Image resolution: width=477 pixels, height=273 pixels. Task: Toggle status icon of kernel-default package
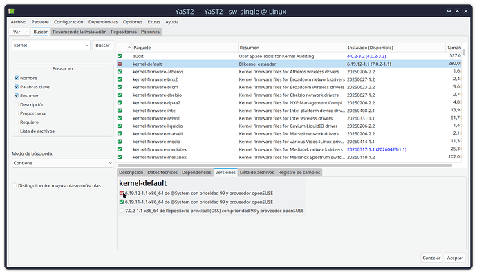[120, 64]
